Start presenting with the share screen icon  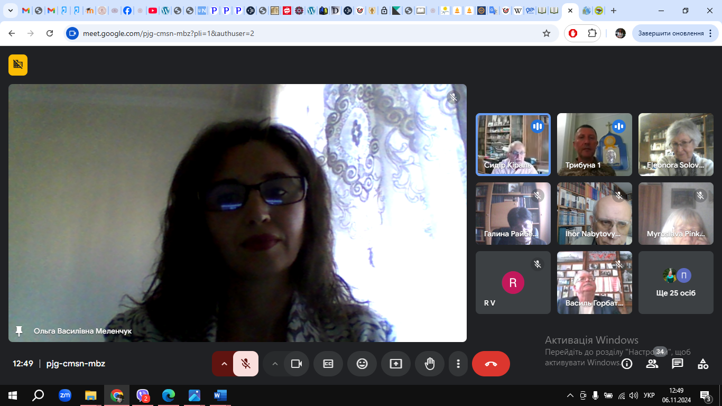point(396,364)
